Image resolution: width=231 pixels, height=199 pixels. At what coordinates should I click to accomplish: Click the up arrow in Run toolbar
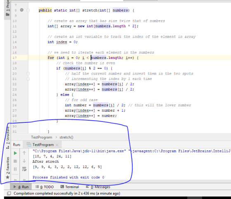pyautogui.click(x=24, y=153)
